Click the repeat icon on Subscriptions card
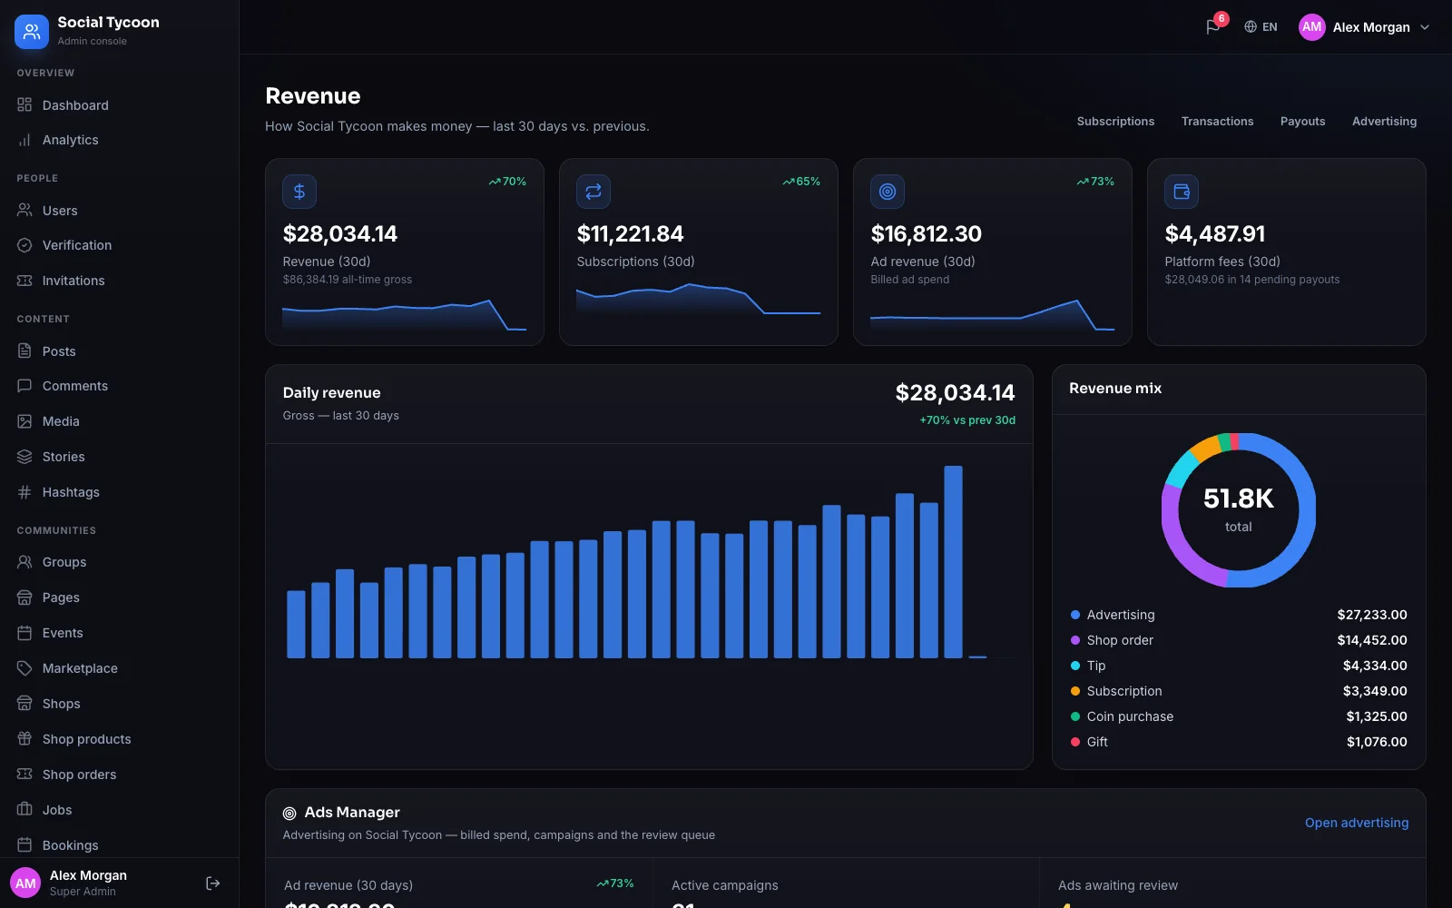 click(594, 192)
